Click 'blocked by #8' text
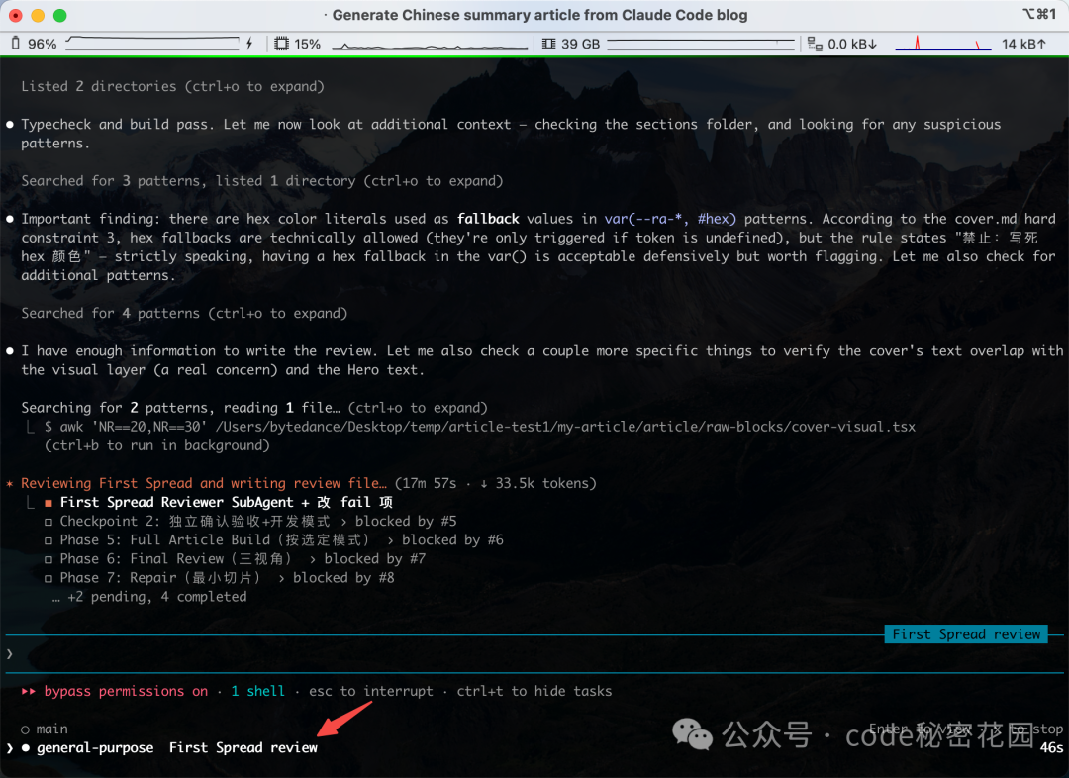The width and height of the screenshot is (1069, 778). pyautogui.click(x=343, y=578)
